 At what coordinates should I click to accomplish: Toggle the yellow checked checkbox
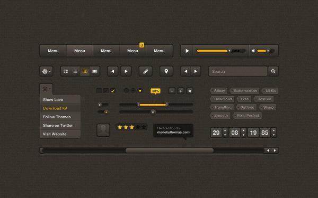coord(113,91)
